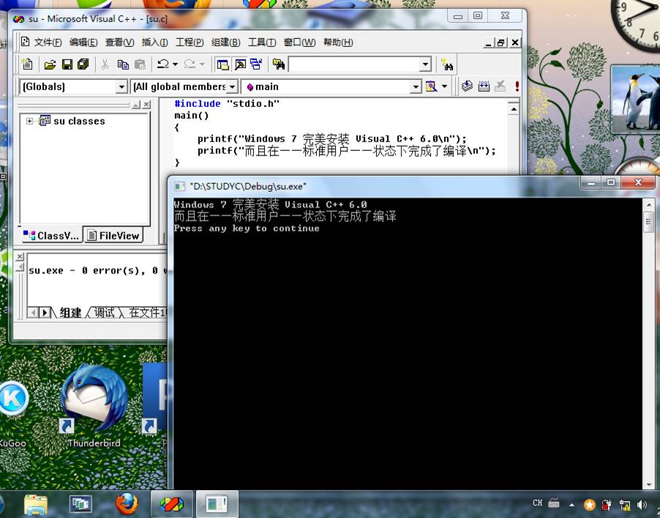This screenshot has width=660, height=518.
Task: Open the Redo history dropdown arrow
Action: [202, 64]
